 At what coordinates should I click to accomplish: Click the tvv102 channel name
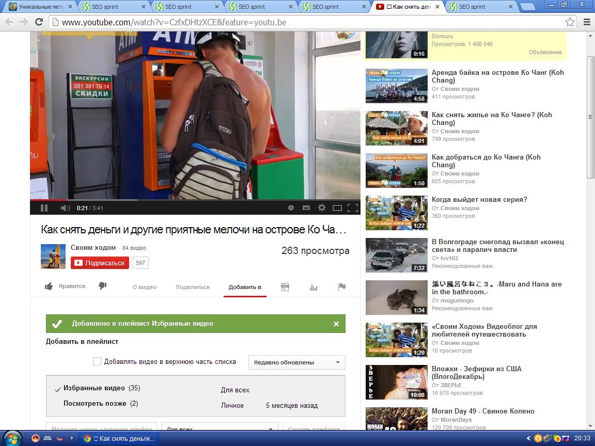pyautogui.click(x=449, y=258)
